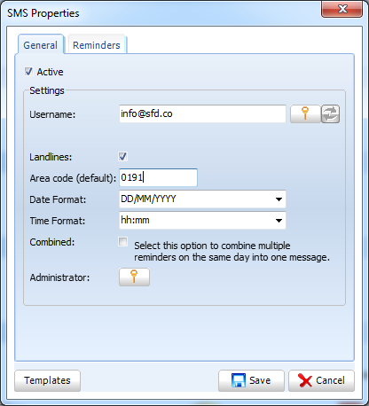Open the Date Format dropdown arrow
The image size is (369, 406).
point(279,199)
